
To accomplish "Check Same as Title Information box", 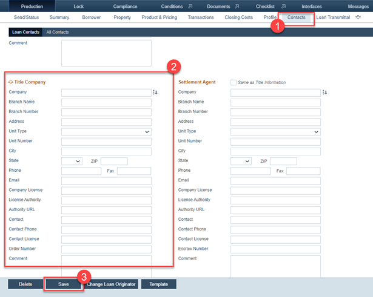I will [x=234, y=82].
